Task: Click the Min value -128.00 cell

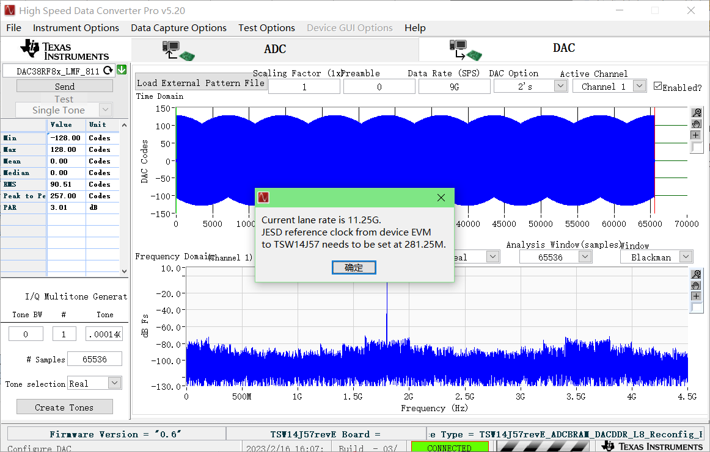Action: tap(67, 138)
